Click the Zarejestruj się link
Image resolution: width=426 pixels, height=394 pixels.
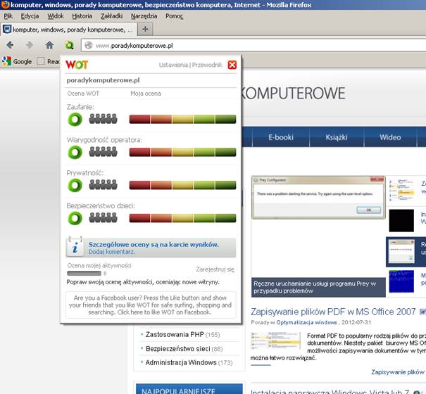(x=215, y=269)
